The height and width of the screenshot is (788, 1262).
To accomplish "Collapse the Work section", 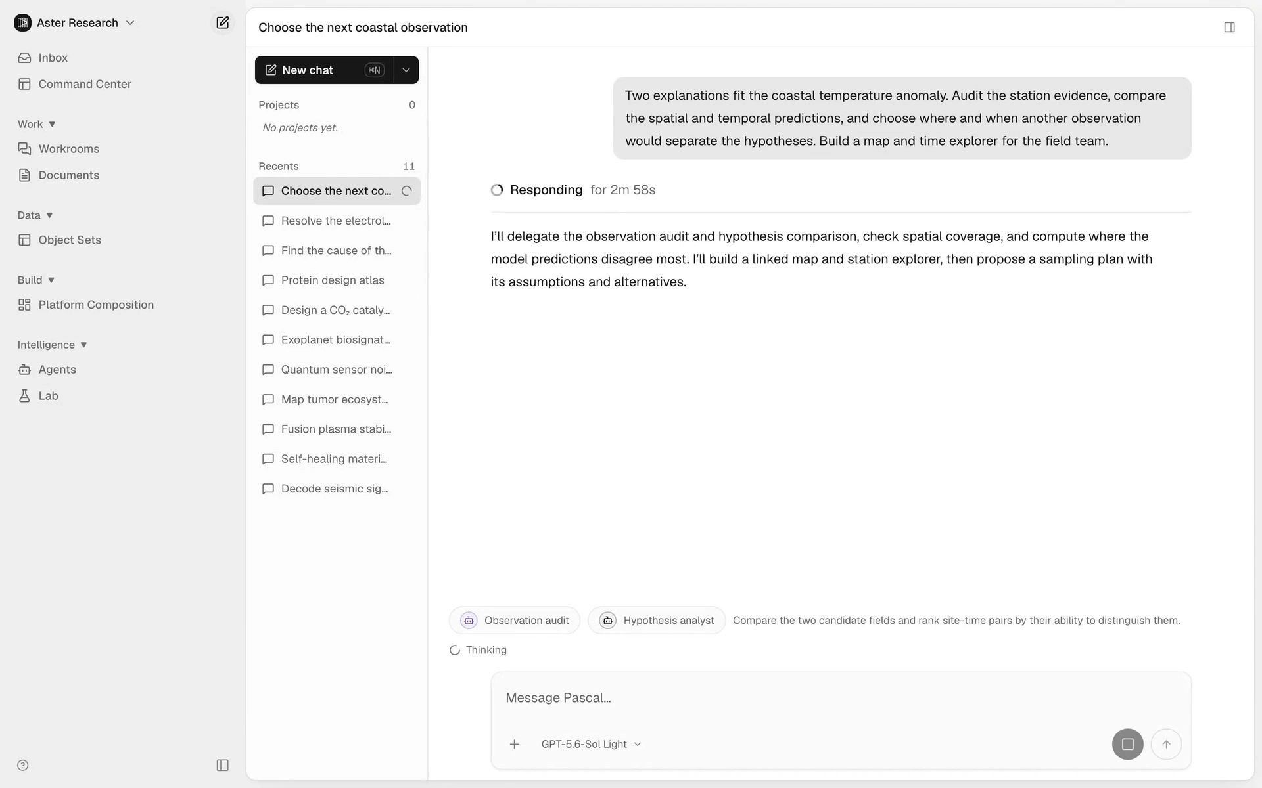I will coord(37,124).
